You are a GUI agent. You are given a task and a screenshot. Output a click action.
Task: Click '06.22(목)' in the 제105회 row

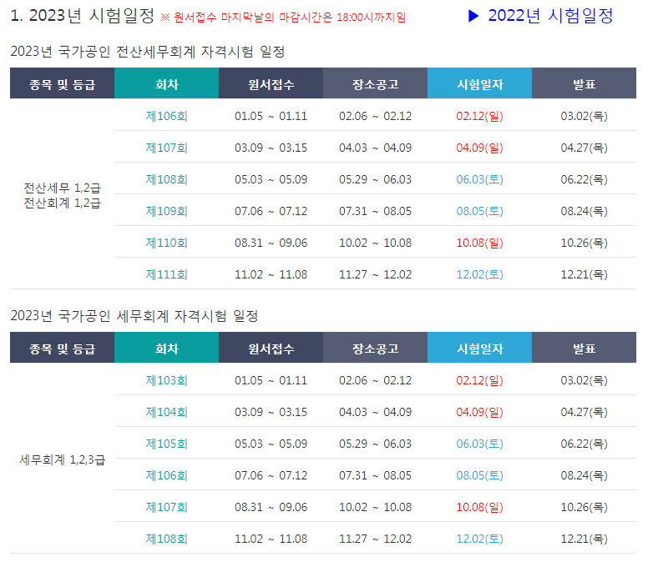coord(584,444)
